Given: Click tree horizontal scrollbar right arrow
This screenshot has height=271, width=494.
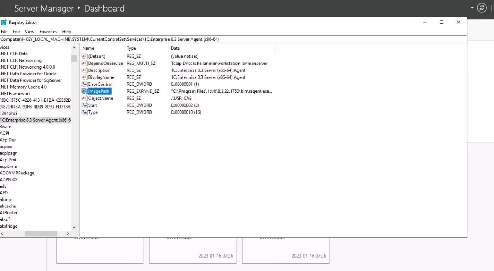Looking at the screenshot, I should [x=68, y=234].
